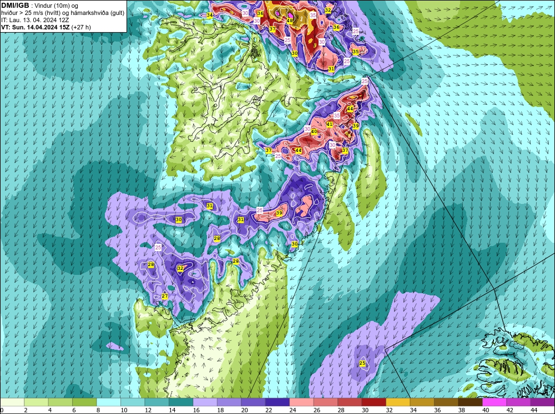Pick the bright magenta 40–42 legend swatch
This screenshot has width=555, height=414.
(x=494, y=402)
